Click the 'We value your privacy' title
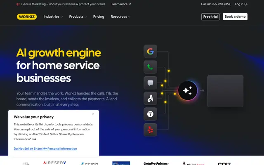Viewport: 264px width, 165px height. 34,117
